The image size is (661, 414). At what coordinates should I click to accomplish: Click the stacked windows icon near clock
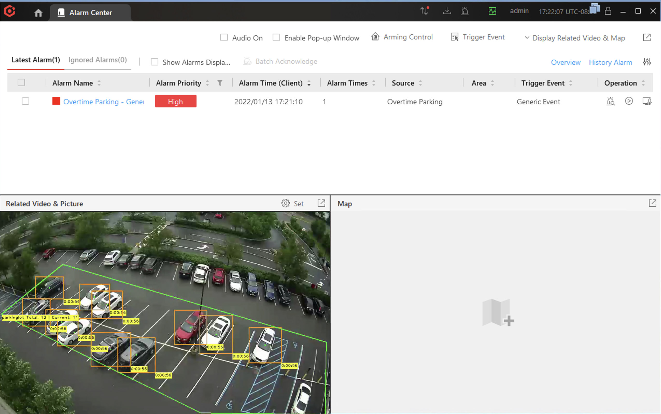tap(595, 8)
